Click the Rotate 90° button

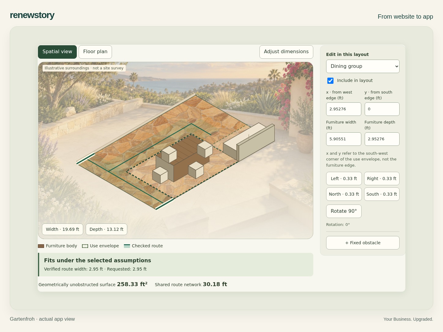[344, 211]
